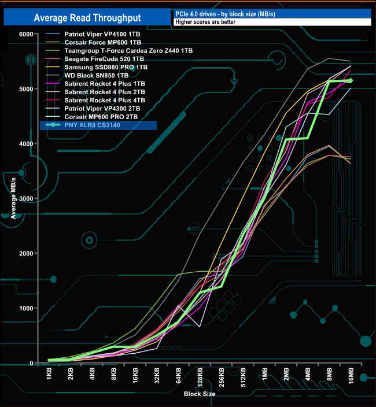Select Seagate FireCuda 520 1TB legend entry
The width and height of the screenshot is (376, 407).
(94, 59)
